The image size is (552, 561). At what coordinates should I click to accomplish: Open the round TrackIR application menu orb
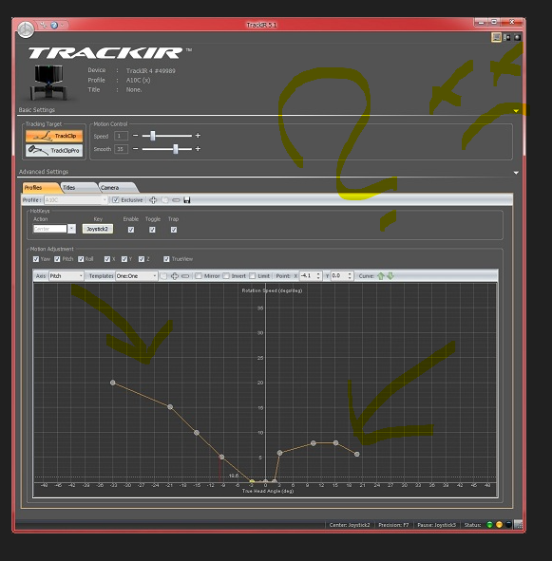click(x=26, y=29)
